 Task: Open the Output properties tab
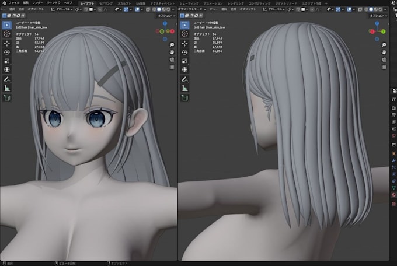[x=393, y=115]
